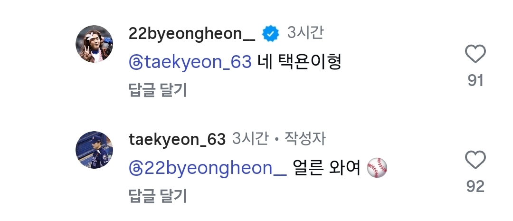View the 92 likes count
This screenshot has height=221, width=513.
point(475,187)
